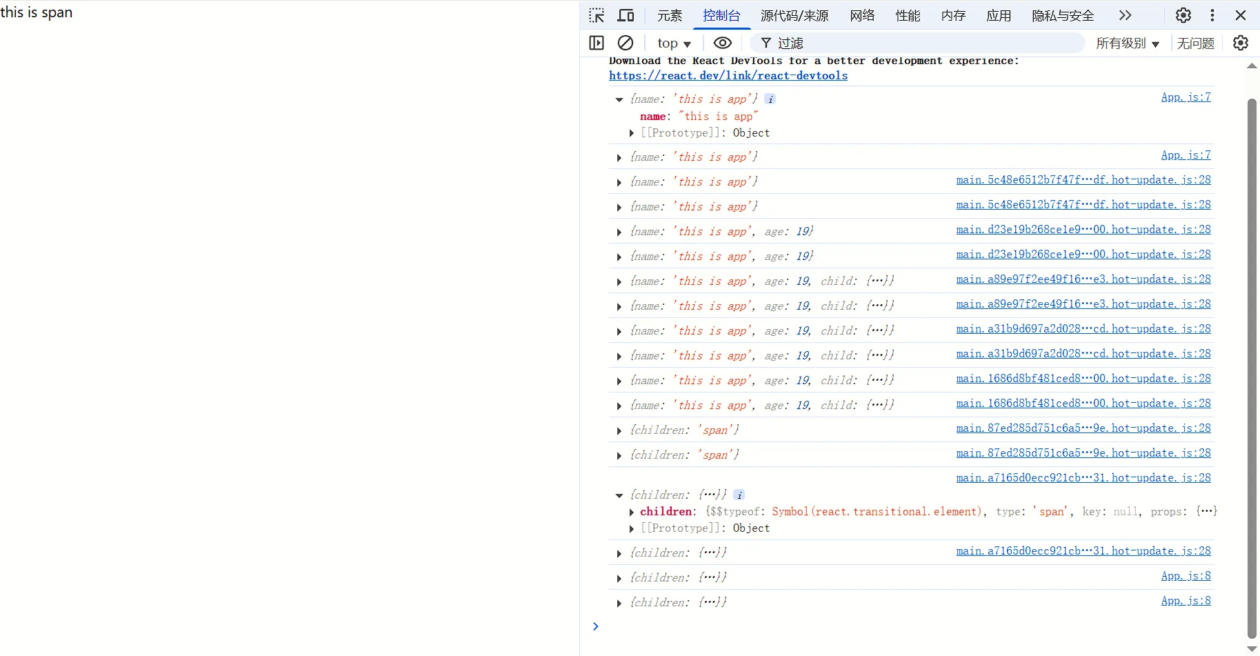The height and width of the screenshot is (656, 1260).
Task: Activate the inspect element picker icon
Action: tap(597, 15)
